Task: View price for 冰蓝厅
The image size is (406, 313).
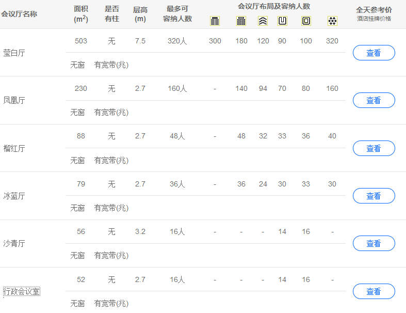Action: click(373, 196)
